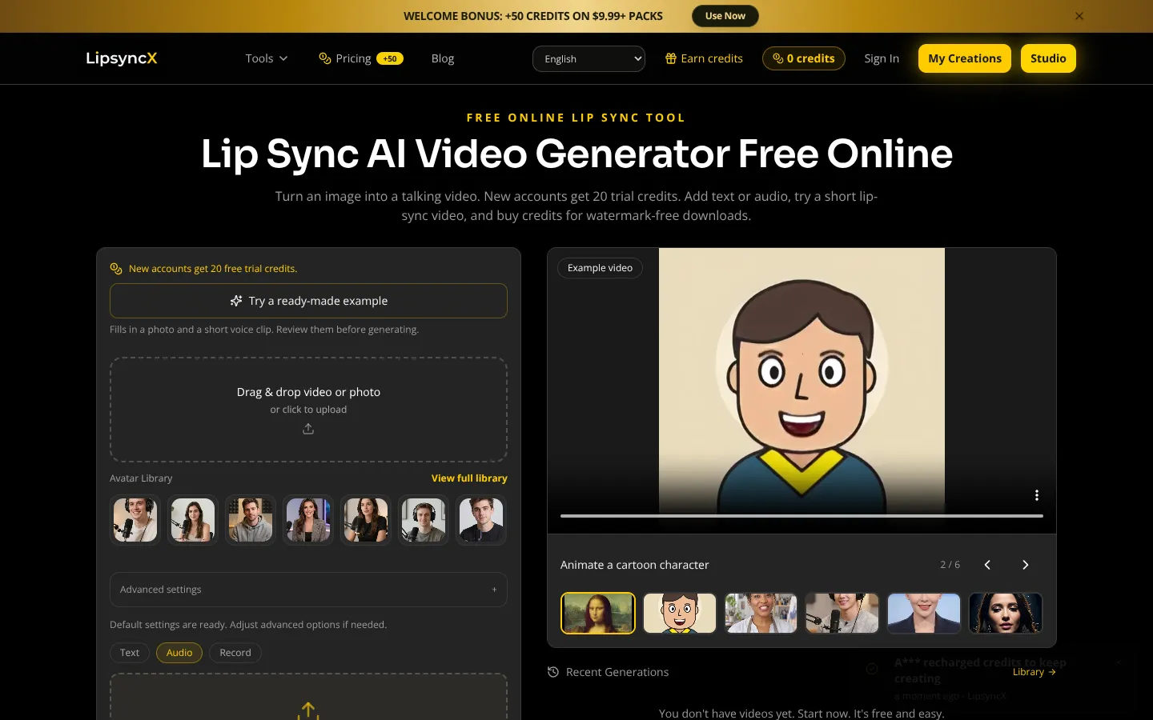The width and height of the screenshot is (1153, 720).
Task: Open the three-dot video options menu
Action: point(1036,495)
